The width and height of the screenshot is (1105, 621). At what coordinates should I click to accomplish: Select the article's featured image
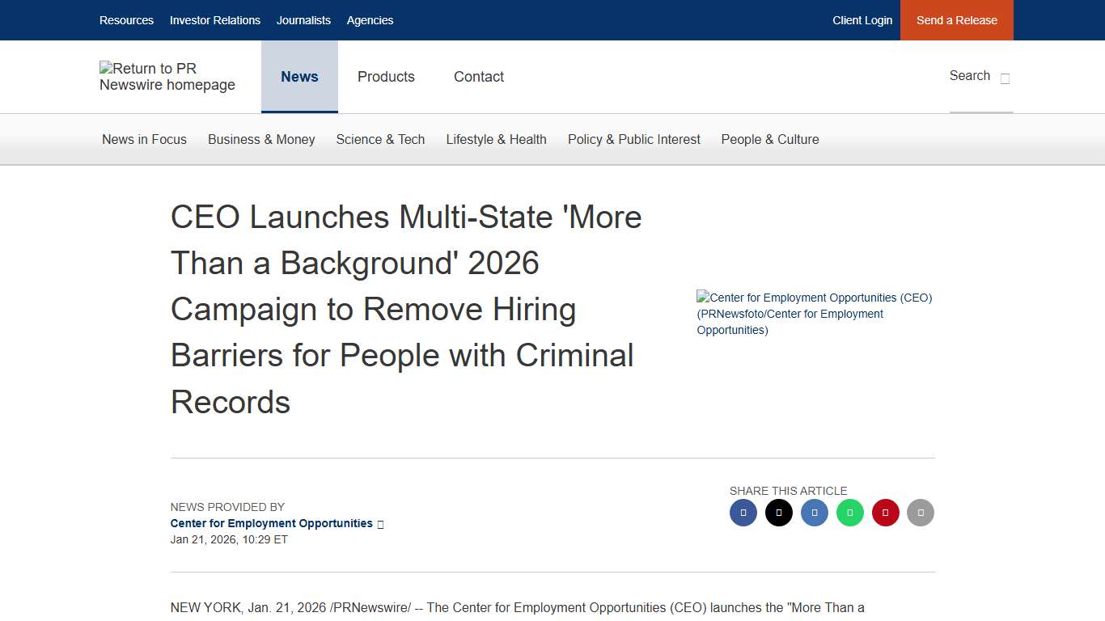click(815, 314)
